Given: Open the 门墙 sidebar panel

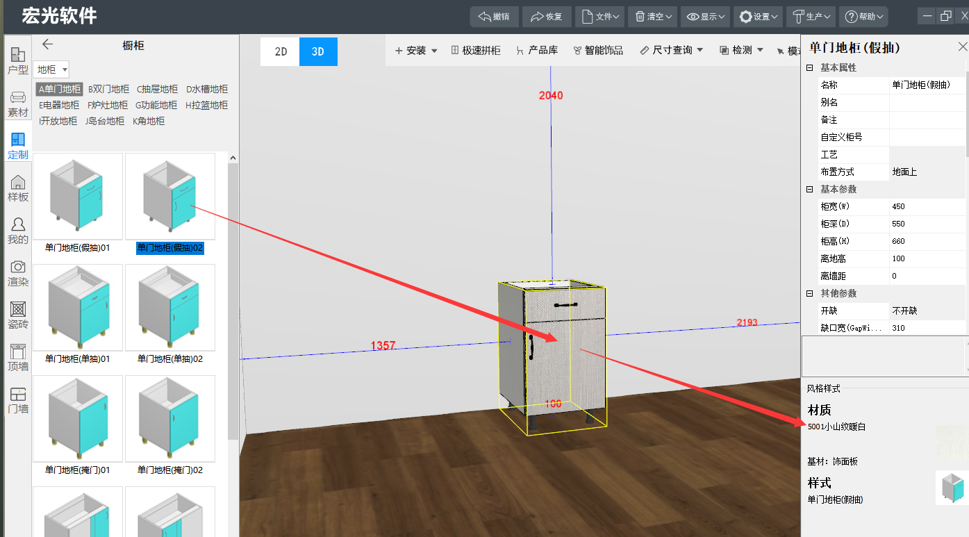Looking at the screenshot, I should click(x=18, y=400).
